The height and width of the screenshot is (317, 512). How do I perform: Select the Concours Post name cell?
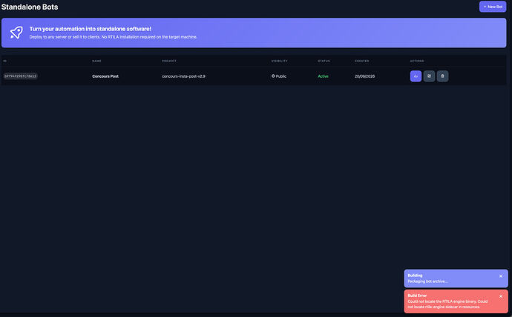tap(105, 76)
